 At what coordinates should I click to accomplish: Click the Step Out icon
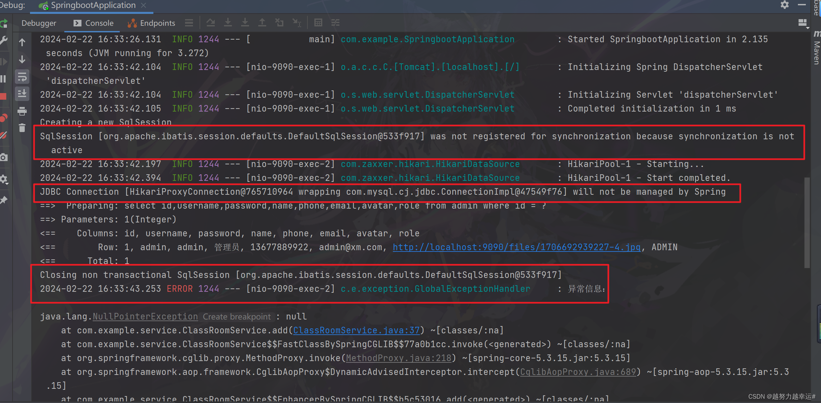click(x=262, y=23)
